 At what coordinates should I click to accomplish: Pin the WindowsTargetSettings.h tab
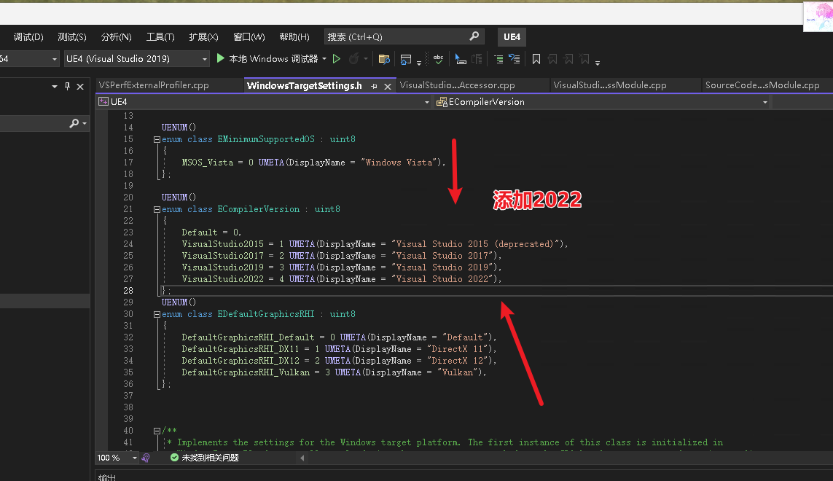374,86
